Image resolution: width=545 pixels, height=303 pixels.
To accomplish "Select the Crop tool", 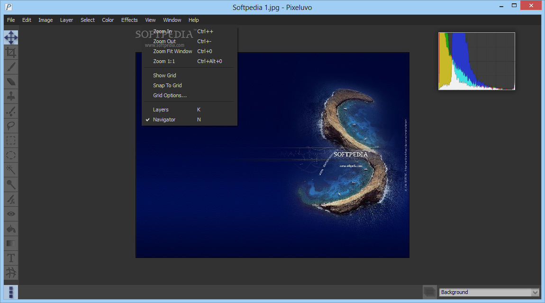I will coord(11,52).
